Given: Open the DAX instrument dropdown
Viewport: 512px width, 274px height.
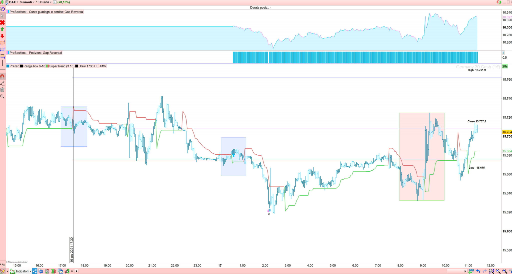Looking at the screenshot, I should [14, 2].
